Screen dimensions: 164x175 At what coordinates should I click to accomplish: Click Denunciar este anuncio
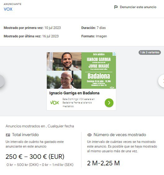point(138,7)
